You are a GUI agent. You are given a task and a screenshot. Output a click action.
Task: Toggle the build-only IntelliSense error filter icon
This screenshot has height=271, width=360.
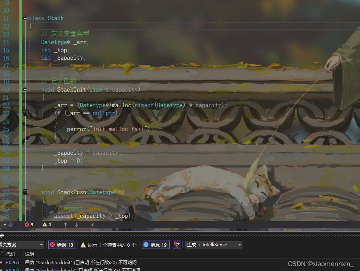click(x=177, y=245)
